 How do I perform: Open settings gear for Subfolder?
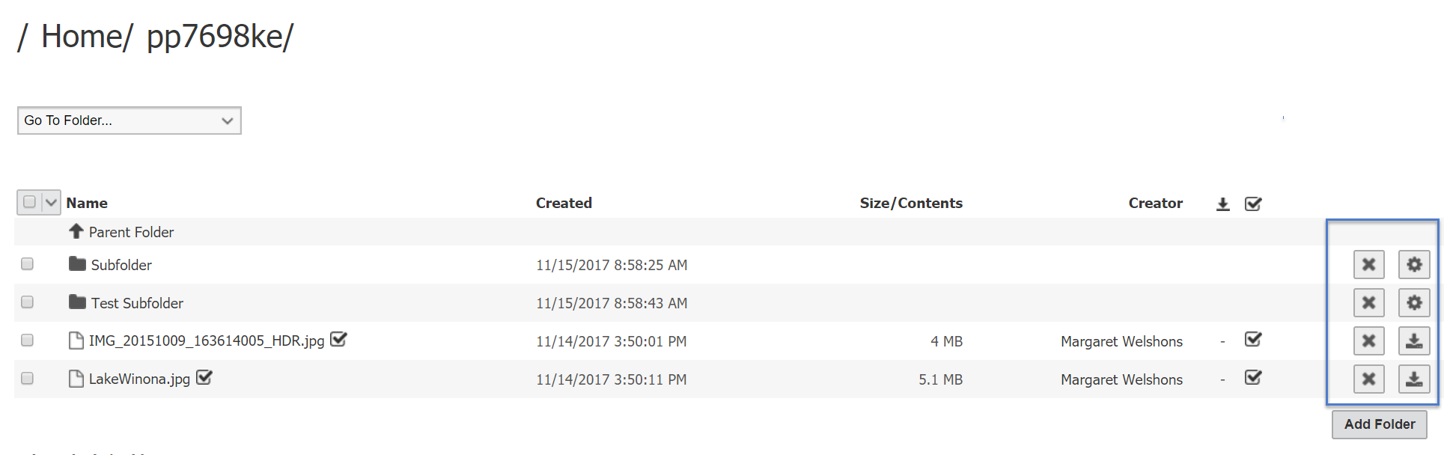click(1413, 264)
